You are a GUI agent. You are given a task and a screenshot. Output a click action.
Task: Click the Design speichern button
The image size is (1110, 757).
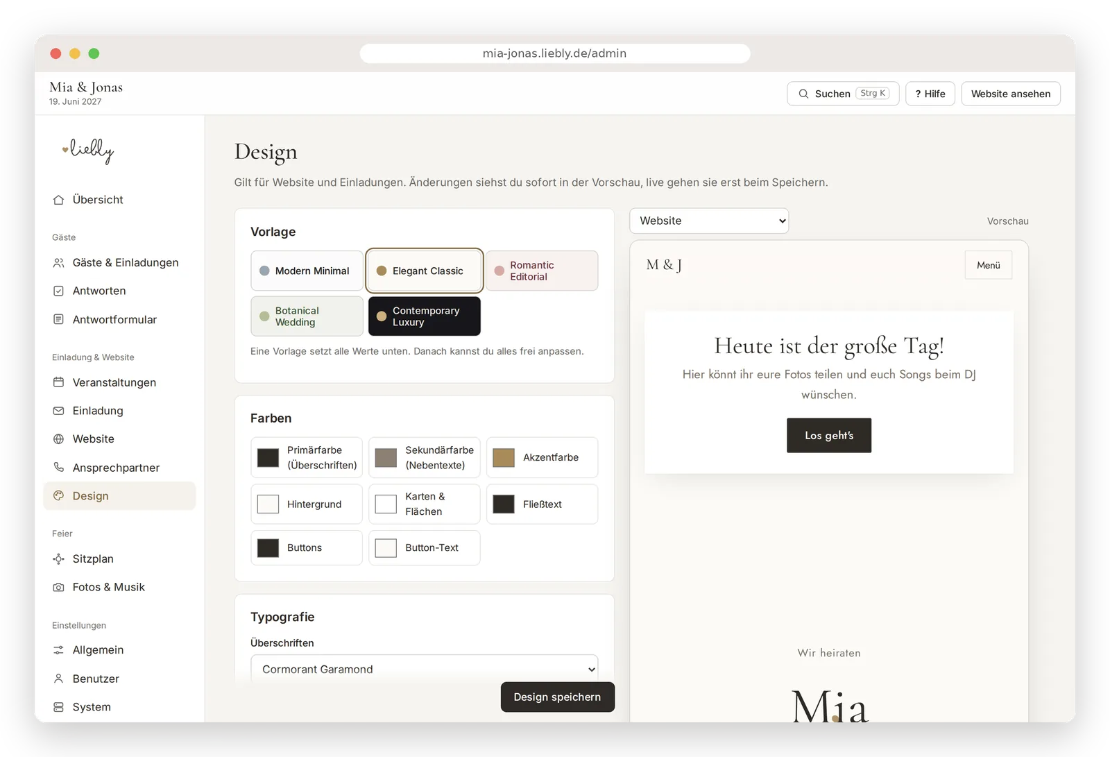pyautogui.click(x=558, y=697)
